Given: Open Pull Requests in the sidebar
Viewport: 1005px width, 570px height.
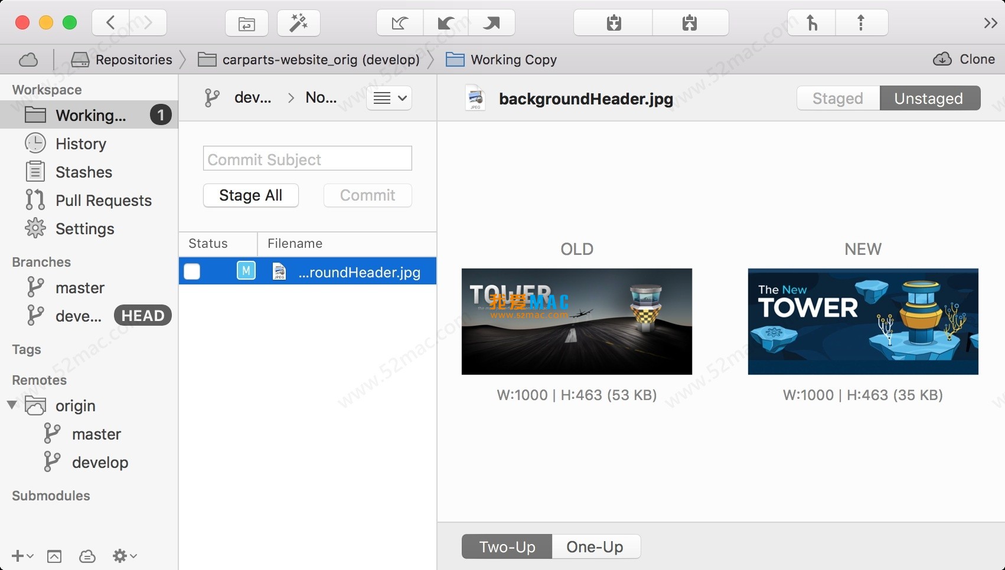Looking at the screenshot, I should [x=89, y=200].
